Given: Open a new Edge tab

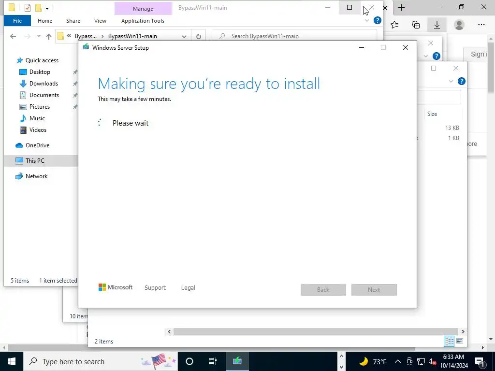Looking at the screenshot, I should coord(401,8).
